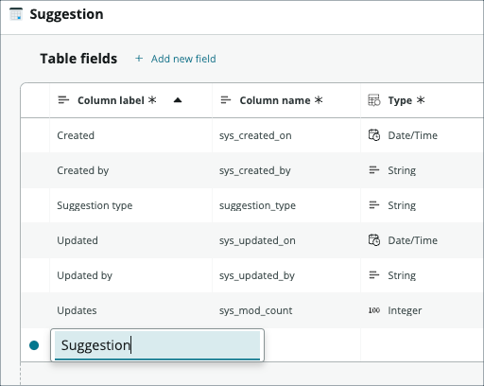This screenshot has width=484, height=386.
Task: Click Integer 100 icon in Updates row
Action: pyautogui.click(x=374, y=310)
